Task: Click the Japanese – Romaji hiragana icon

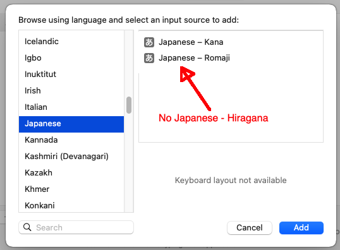Action: pyautogui.click(x=149, y=58)
